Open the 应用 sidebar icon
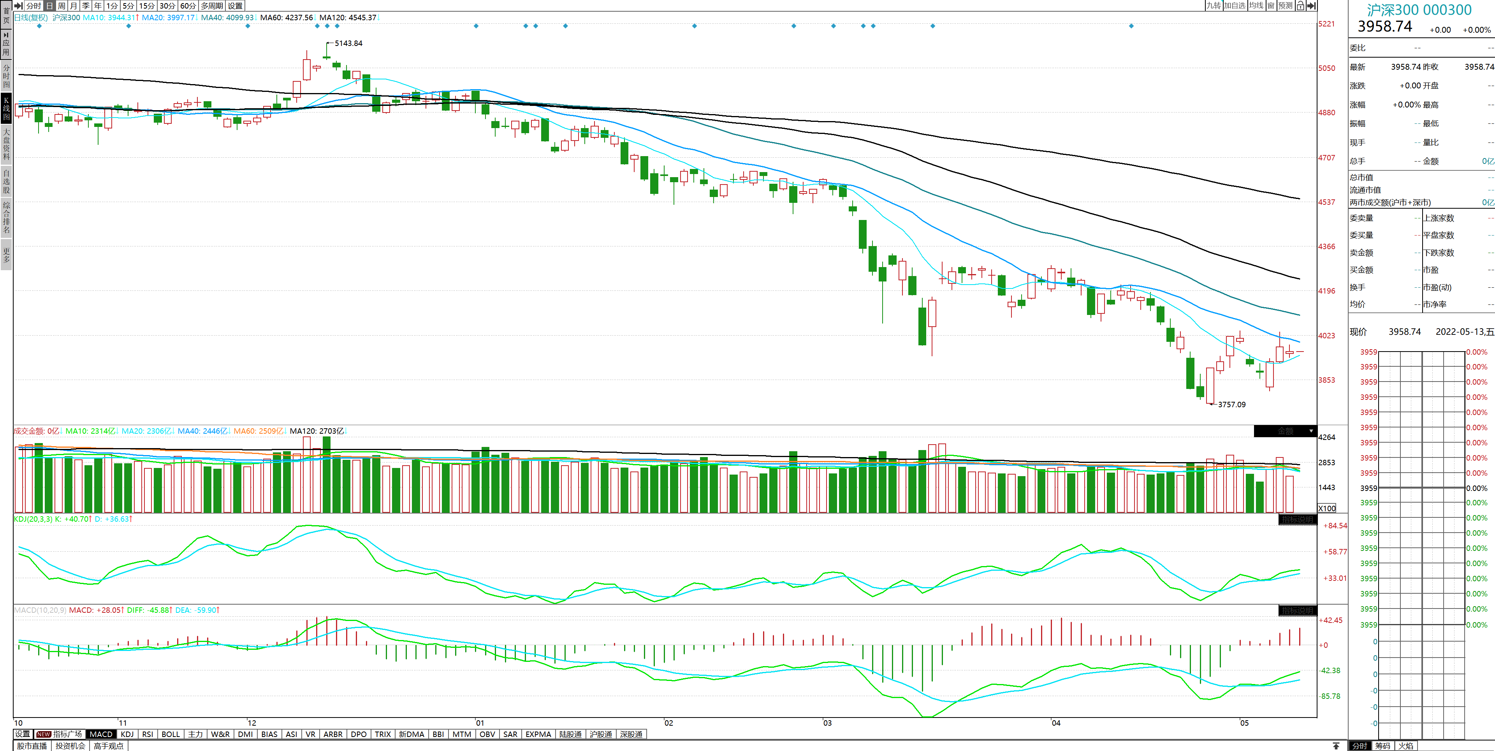Screen dimensions: 1495x751 pyautogui.click(x=6, y=44)
